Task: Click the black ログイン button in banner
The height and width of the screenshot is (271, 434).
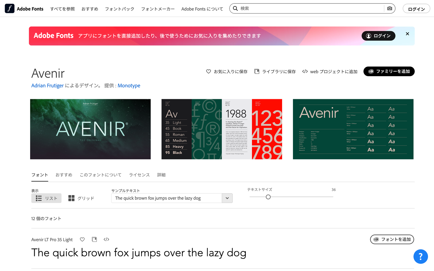Action: tap(378, 36)
